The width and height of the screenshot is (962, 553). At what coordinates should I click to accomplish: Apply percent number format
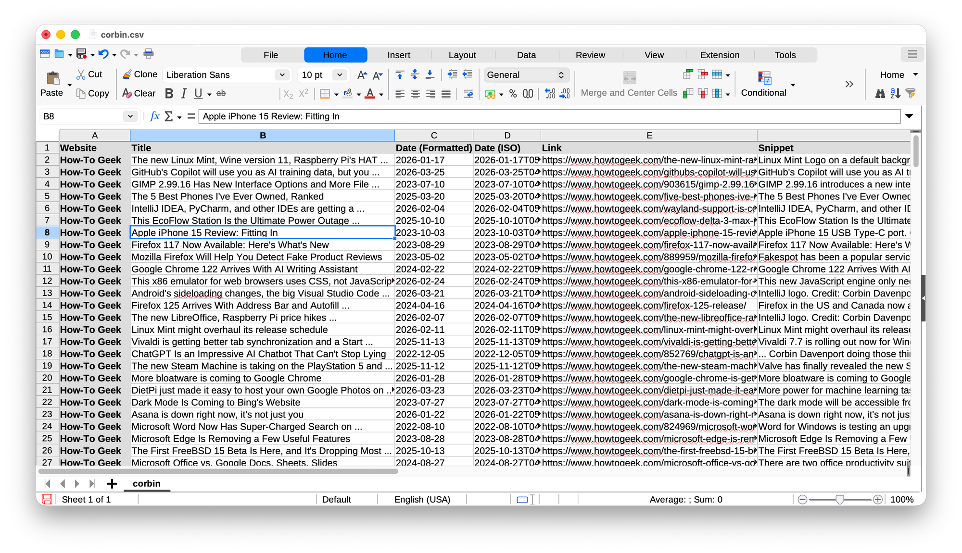[513, 94]
